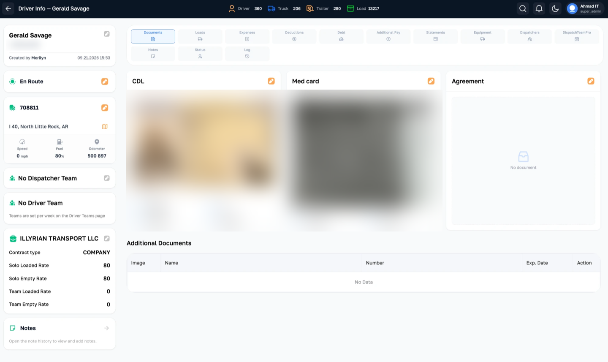The height and width of the screenshot is (362, 608).
Task: Edit Gerald Savage name card
Action: (107, 34)
